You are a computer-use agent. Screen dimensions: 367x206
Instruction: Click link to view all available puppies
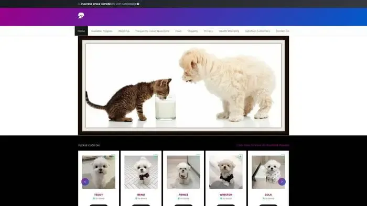263,145
